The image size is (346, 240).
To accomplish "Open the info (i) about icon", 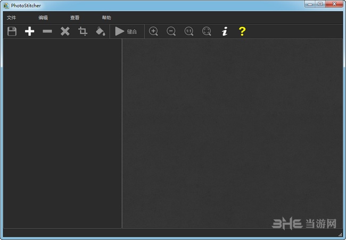I will (225, 31).
